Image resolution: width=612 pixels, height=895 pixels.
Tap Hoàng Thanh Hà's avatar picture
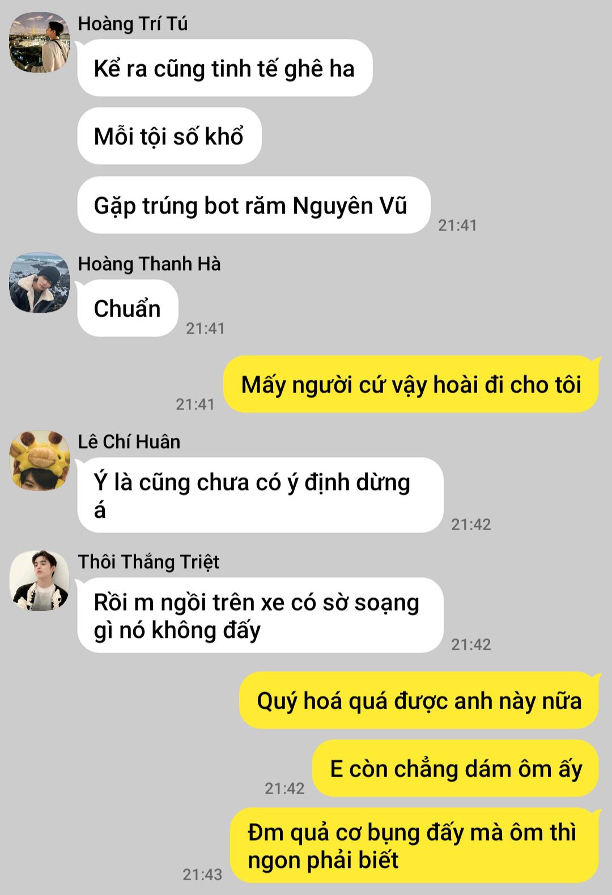(x=39, y=283)
